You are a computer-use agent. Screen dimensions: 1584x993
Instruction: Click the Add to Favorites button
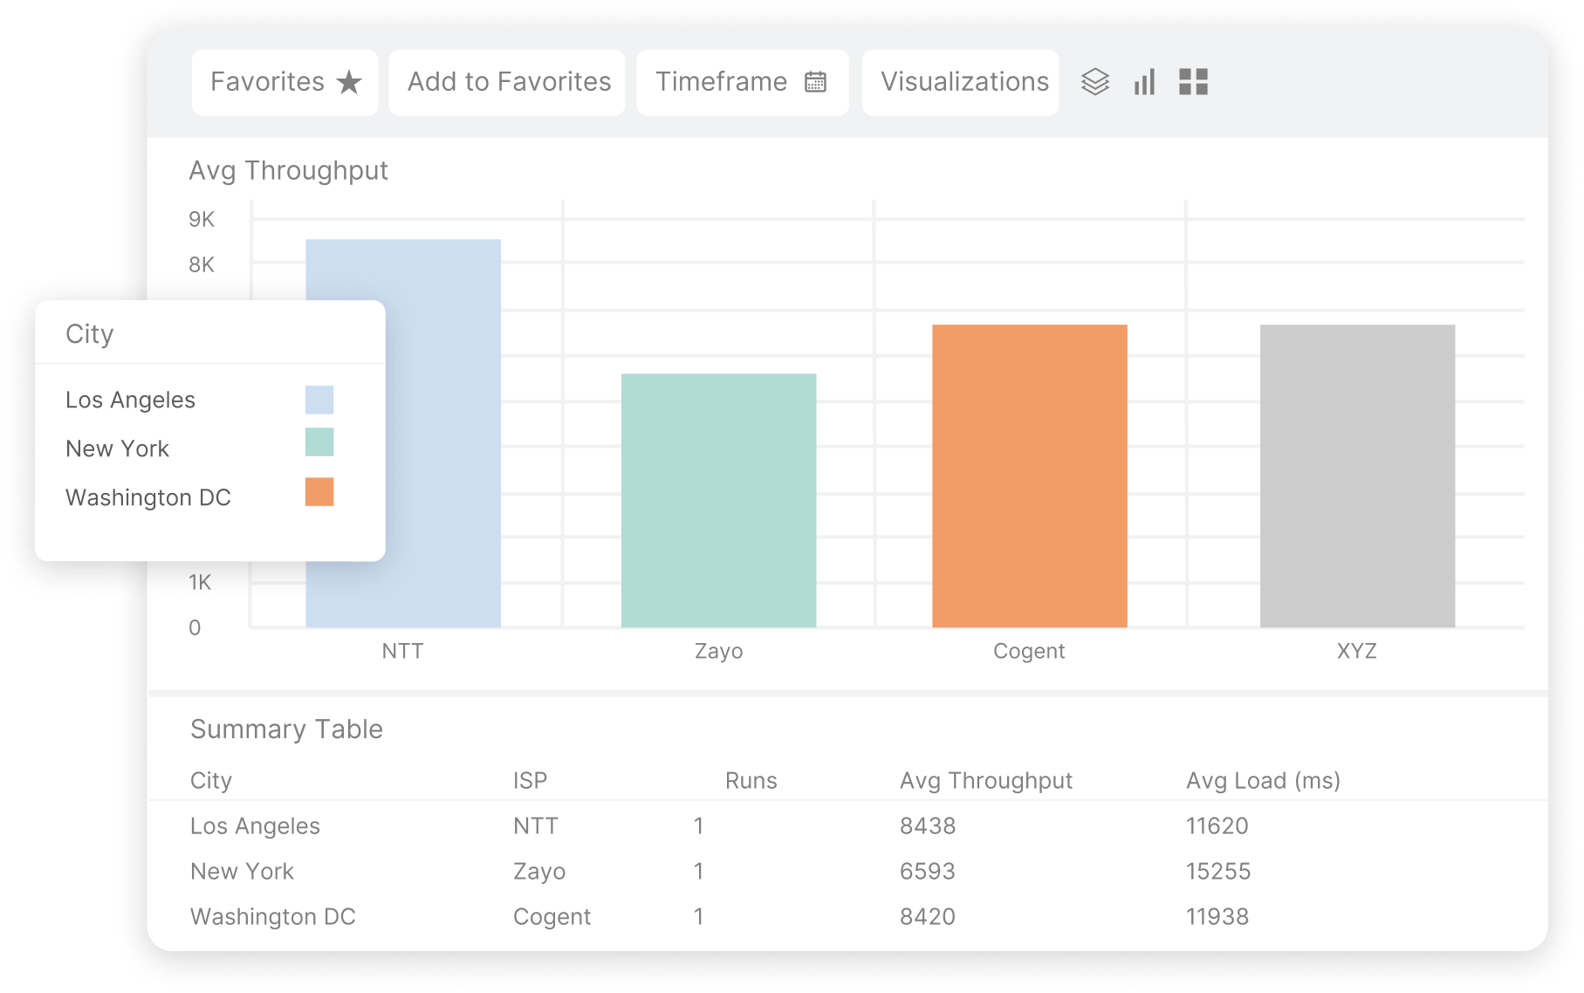(506, 81)
